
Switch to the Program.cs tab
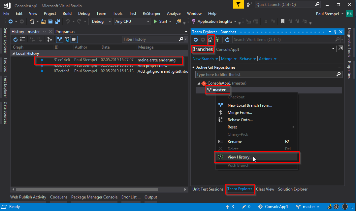[x=65, y=32]
